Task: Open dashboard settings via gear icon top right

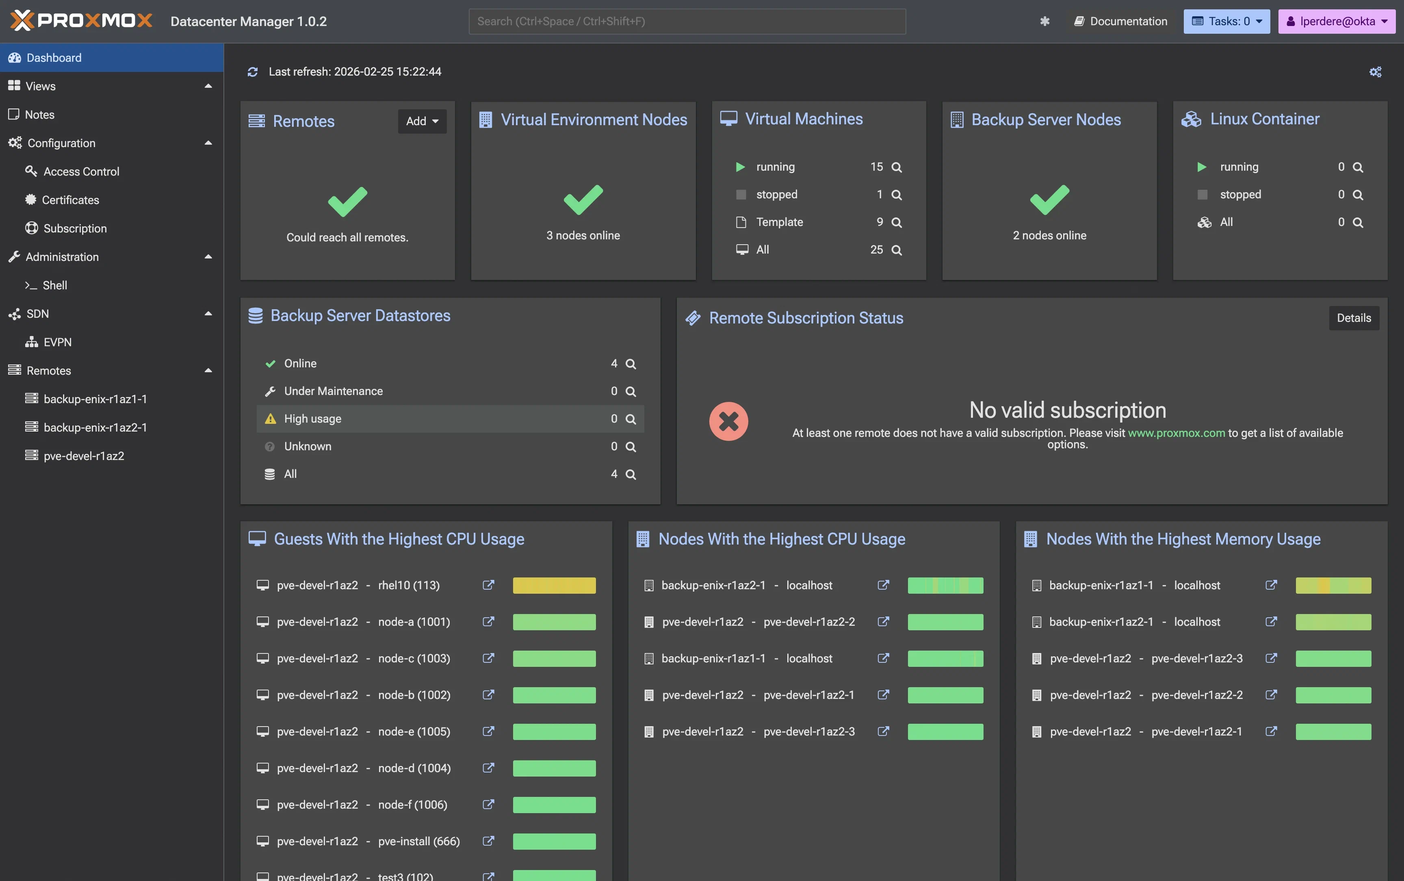Action: [1376, 71]
